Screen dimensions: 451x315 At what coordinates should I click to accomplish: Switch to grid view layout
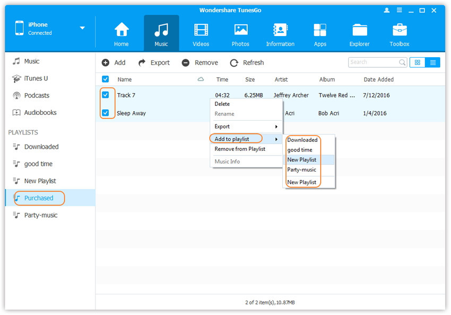click(418, 62)
